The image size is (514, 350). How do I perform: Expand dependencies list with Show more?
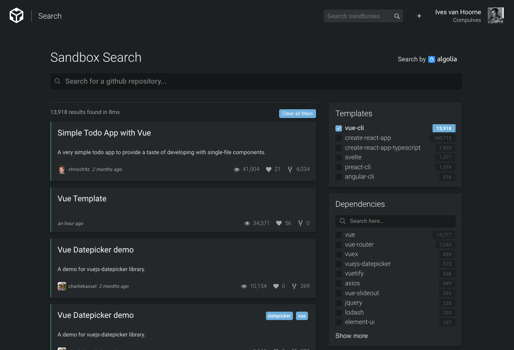(x=351, y=336)
